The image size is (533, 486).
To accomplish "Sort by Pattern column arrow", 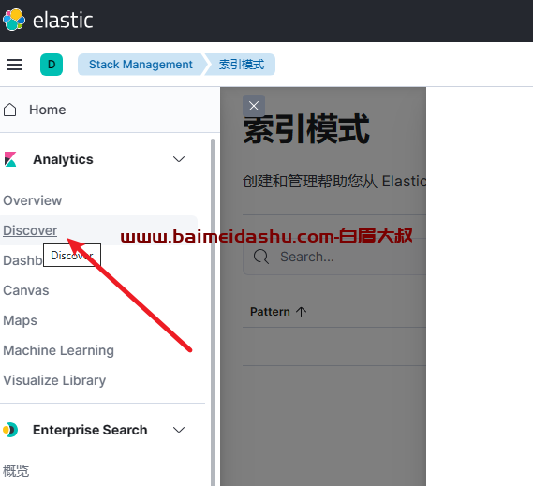I will (302, 312).
